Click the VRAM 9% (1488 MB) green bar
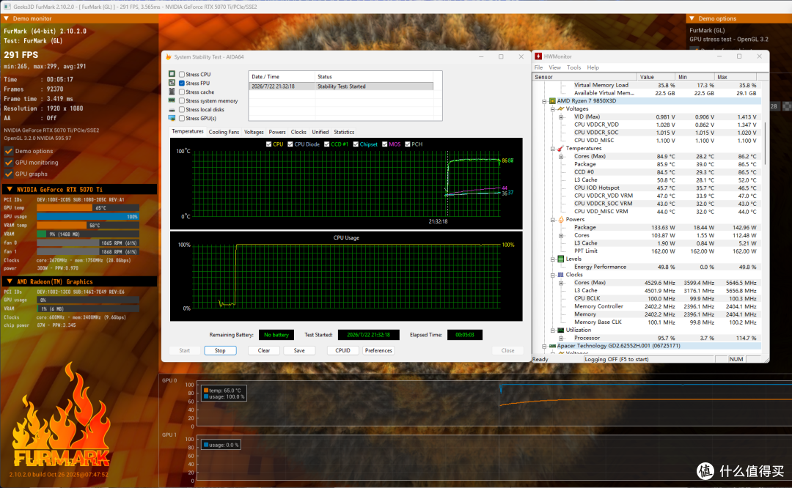792x488 pixels. click(x=41, y=234)
